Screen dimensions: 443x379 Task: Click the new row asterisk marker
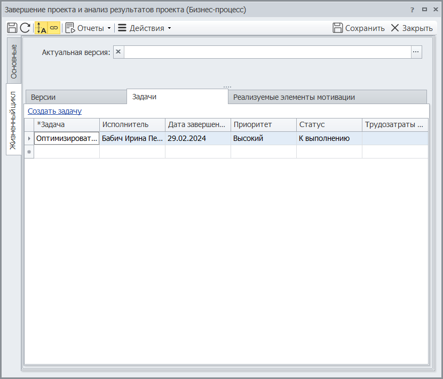point(29,152)
